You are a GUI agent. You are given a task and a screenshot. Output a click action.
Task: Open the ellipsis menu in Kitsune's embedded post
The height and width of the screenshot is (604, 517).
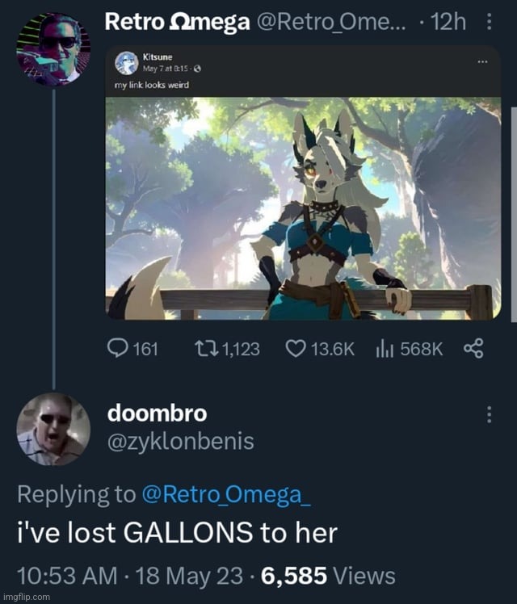click(x=482, y=61)
